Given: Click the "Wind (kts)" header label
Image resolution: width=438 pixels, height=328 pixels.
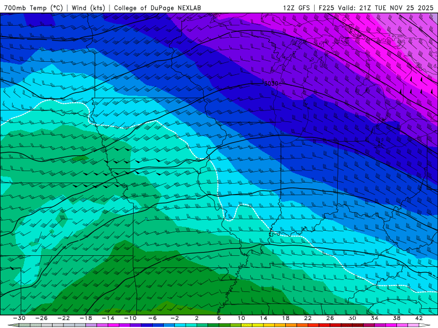Looking at the screenshot, I should (x=88, y=8).
